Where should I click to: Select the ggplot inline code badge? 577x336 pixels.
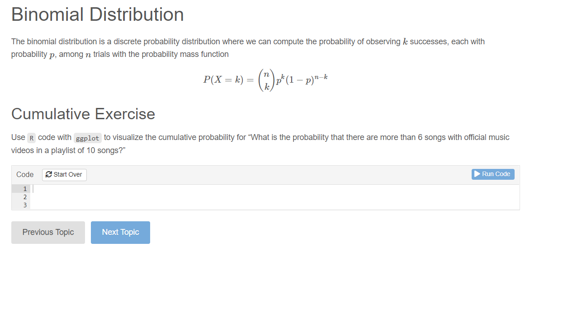coord(87,138)
